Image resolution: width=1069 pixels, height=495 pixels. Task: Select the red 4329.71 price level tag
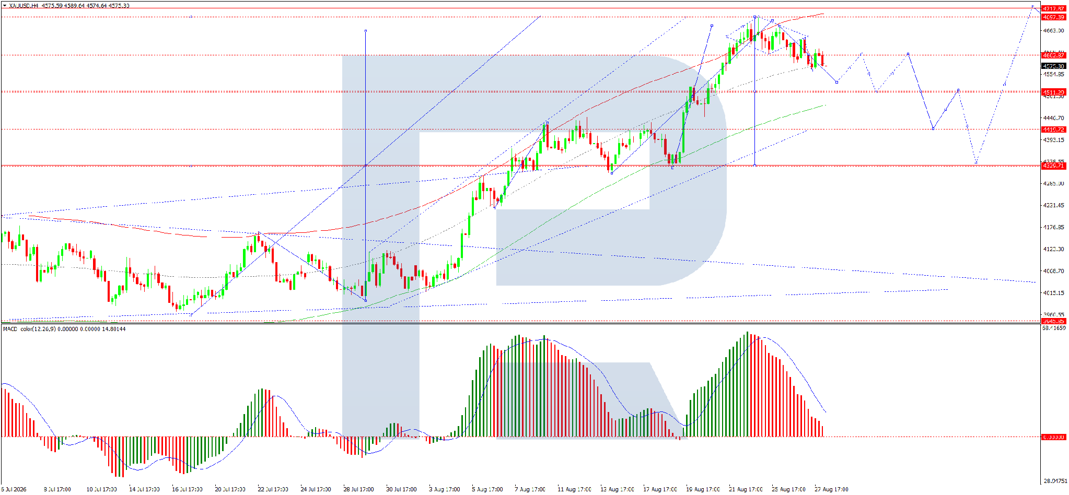1053,166
